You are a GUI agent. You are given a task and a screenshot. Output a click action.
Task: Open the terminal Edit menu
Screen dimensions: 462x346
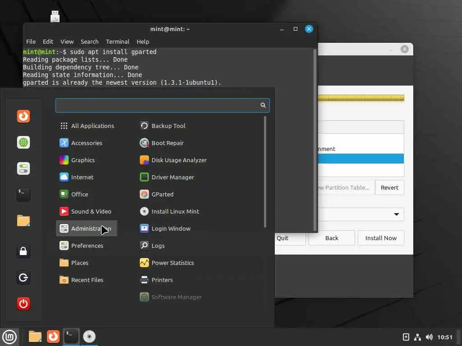pos(48,41)
